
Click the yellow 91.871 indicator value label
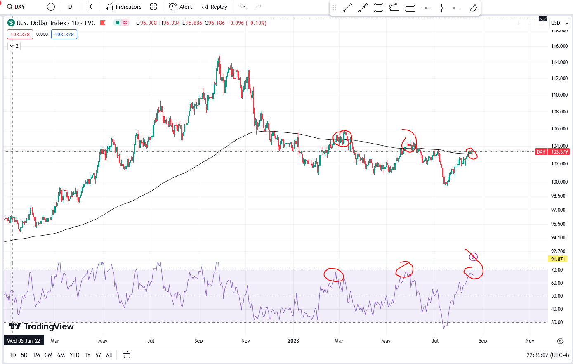pyautogui.click(x=558, y=259)
